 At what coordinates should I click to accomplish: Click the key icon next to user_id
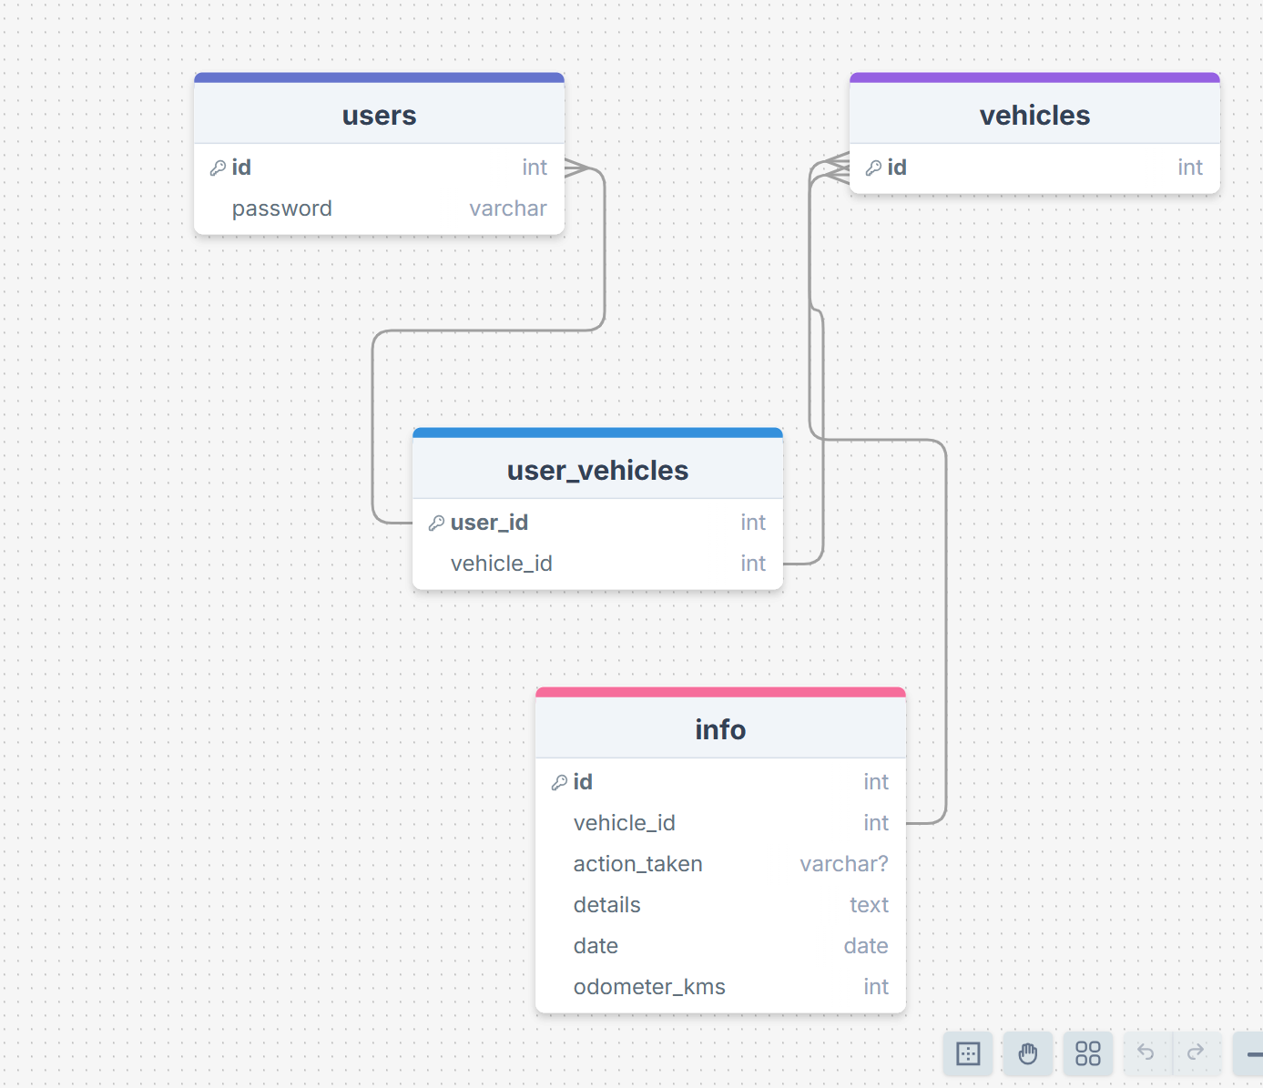(436, 523)
